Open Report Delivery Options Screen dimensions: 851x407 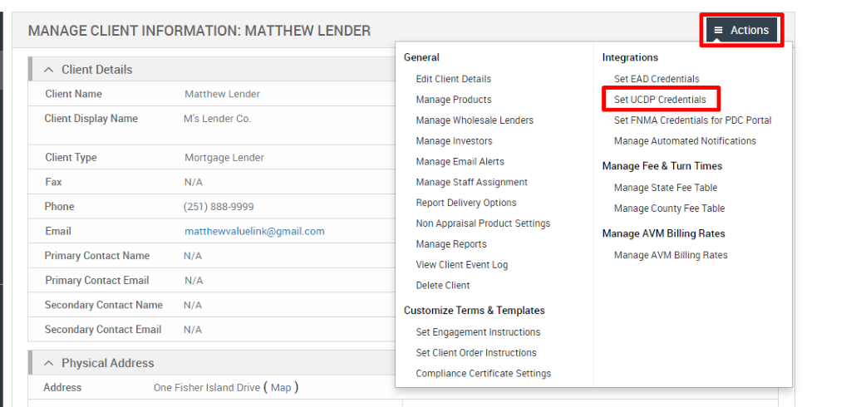pyautogui.click(x=465, y=203)
